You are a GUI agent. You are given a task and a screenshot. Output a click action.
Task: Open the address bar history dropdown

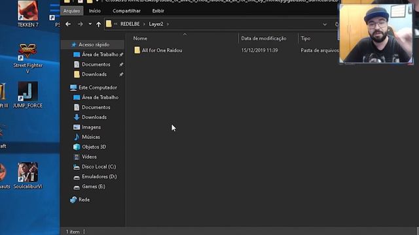[325, 24]
